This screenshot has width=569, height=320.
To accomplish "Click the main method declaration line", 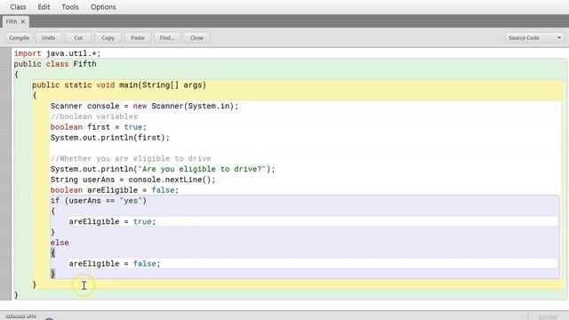I will (x=119, y=85).
